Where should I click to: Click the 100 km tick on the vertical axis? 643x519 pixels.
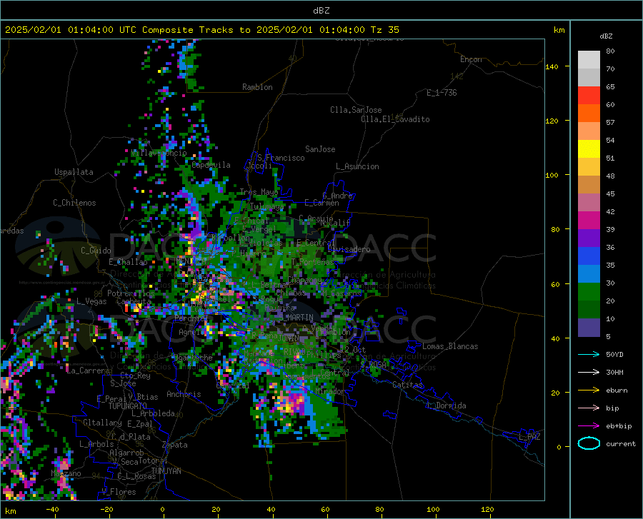pos(552,176)
